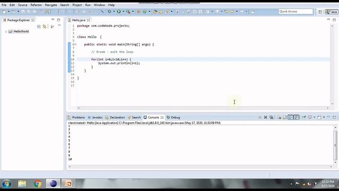Screen dimensions: 339x191
Task: Open the Refactor menu
Action: click(36, 5)
